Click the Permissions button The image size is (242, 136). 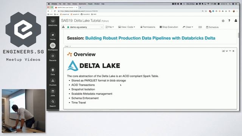[x=148, y=27]
